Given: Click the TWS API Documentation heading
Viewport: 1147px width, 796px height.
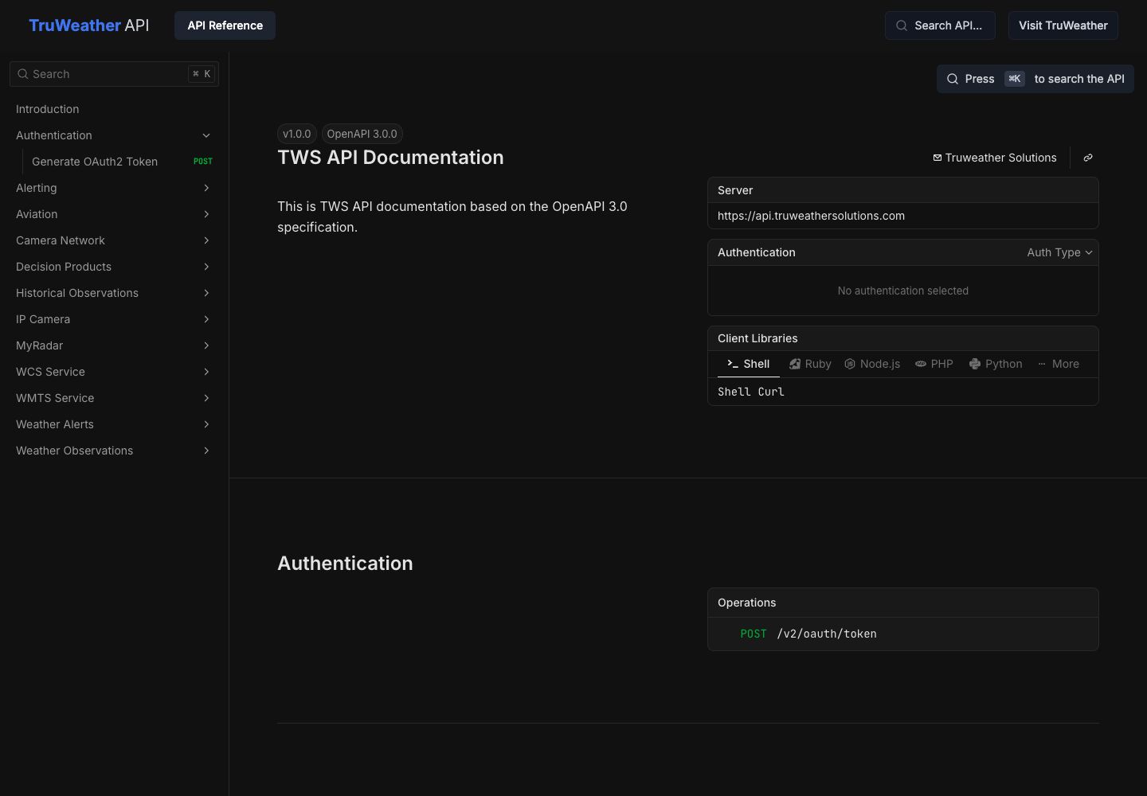Looking at the screenshot, I should click(390, 158).
